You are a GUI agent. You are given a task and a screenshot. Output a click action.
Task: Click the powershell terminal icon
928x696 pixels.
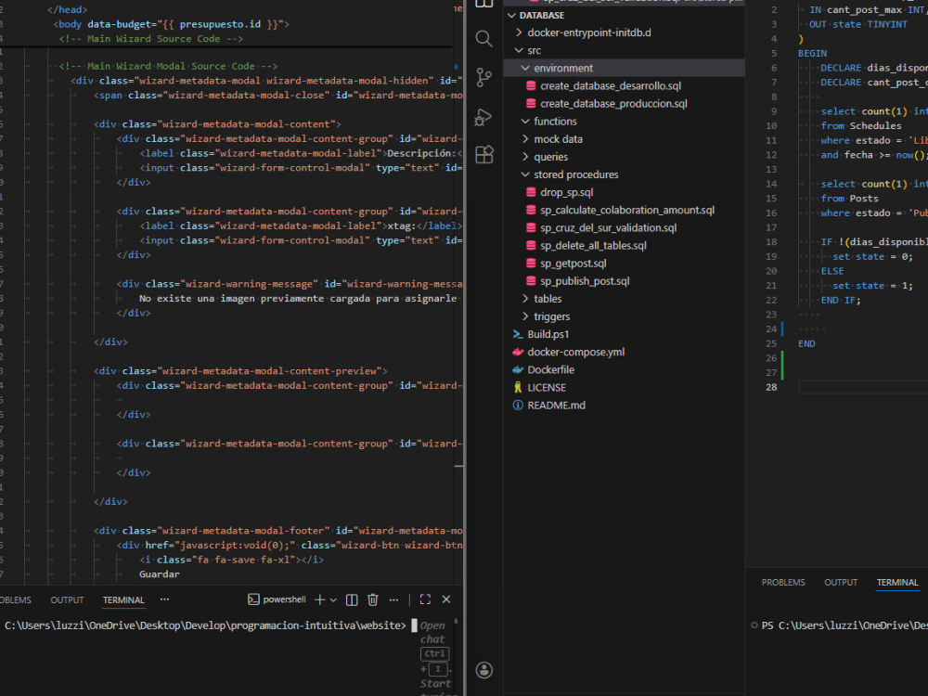tap(253, 599)
